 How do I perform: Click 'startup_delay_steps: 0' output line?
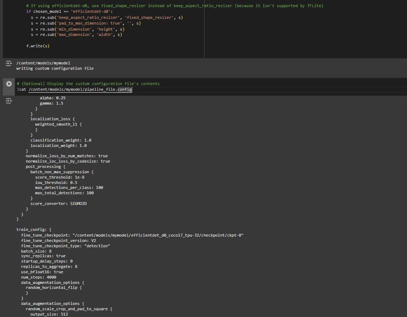tap(47, 261)
